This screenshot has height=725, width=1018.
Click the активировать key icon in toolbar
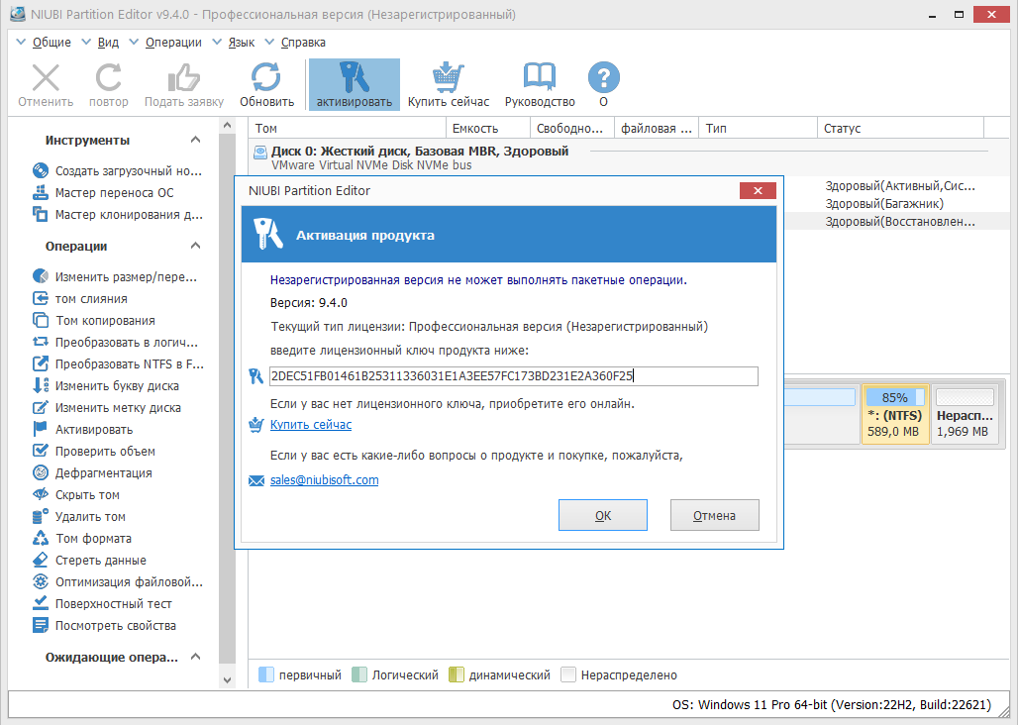(354, 78)
